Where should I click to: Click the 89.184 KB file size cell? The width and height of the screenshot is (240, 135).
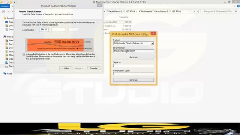126,30
